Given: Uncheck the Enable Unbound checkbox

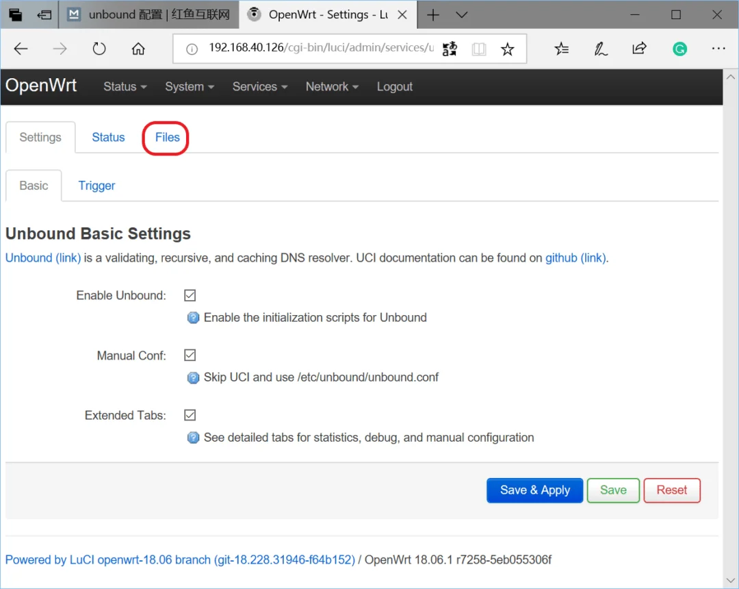Looking at the screenshot, I should pos(190,295).
